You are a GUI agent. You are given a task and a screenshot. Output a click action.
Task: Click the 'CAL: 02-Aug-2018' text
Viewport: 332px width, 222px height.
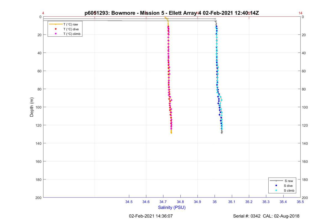(x=281, y=216)
